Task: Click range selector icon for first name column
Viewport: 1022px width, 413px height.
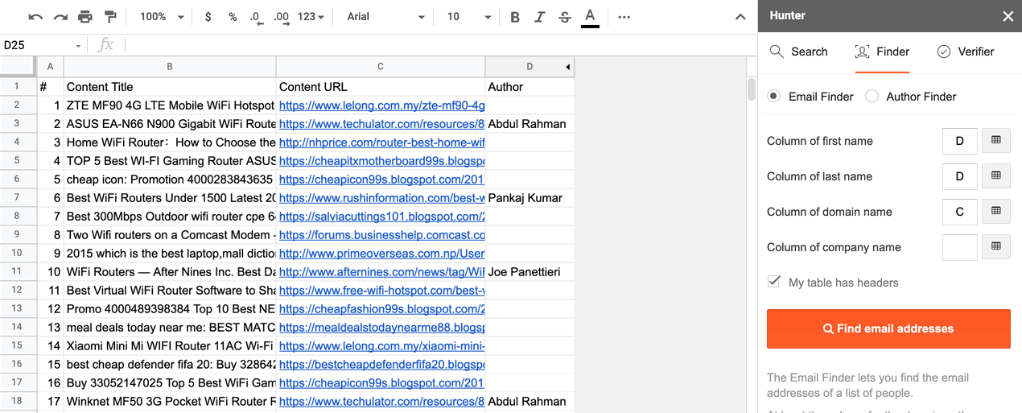Action: (995, 141)
